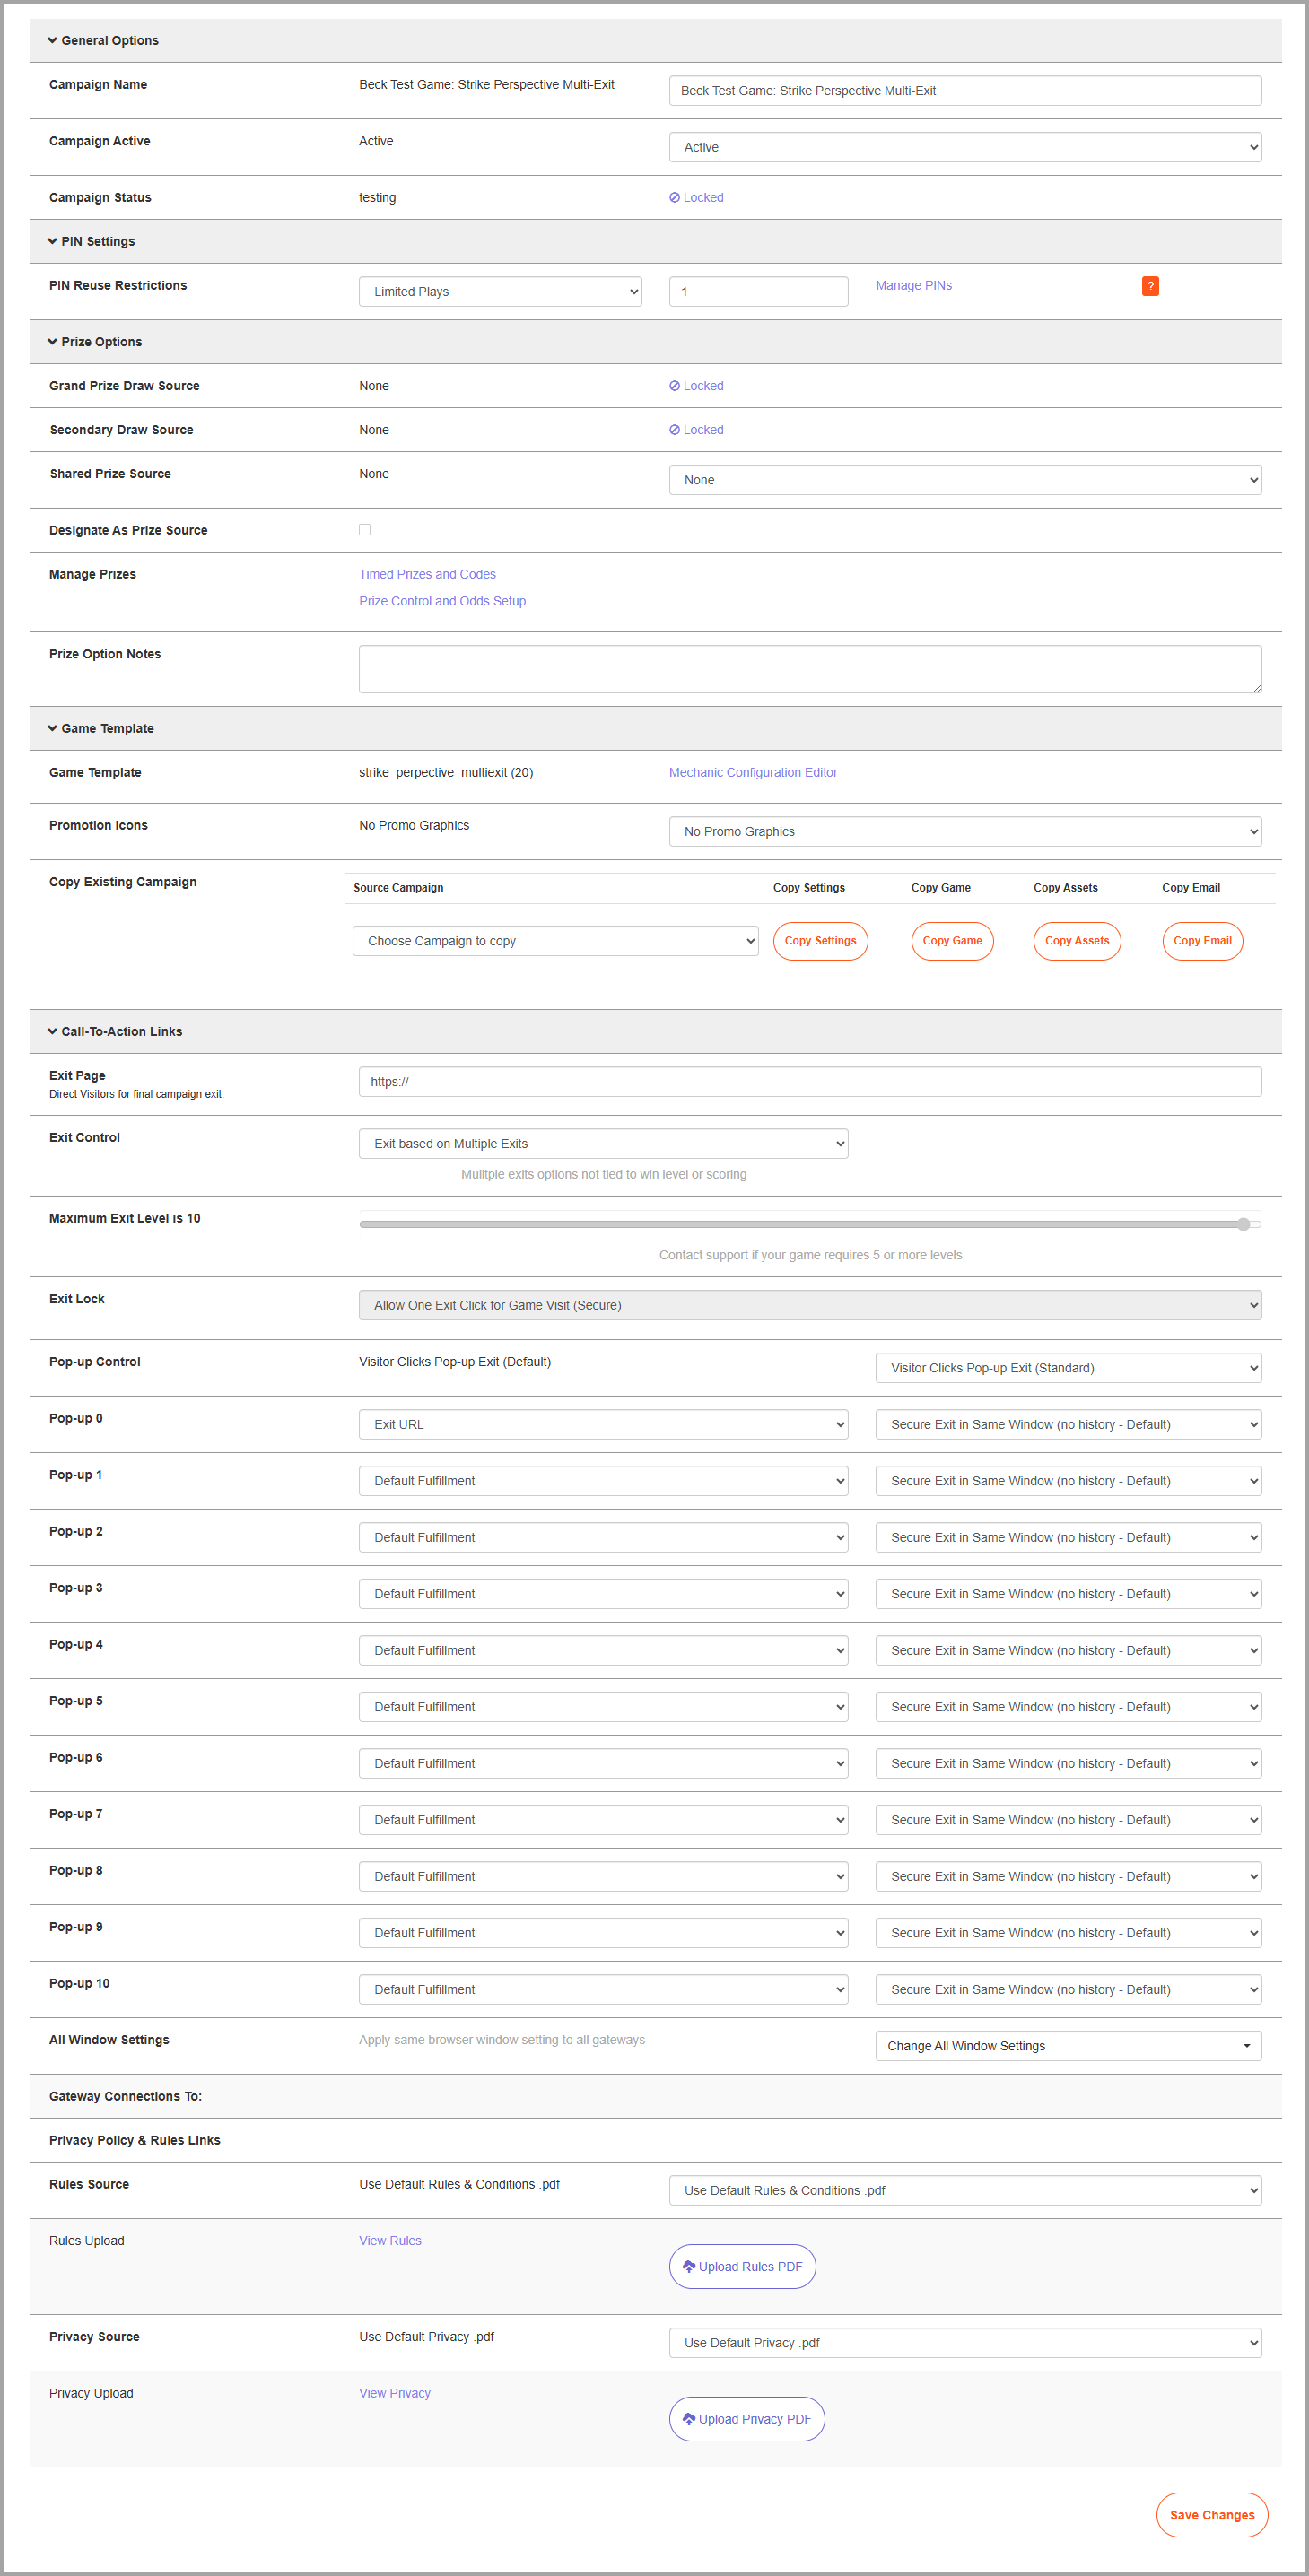Open the PIN Reuse Restrictions dropdown
This screenshot has height=2576, width=1309.
click(500, 292)
